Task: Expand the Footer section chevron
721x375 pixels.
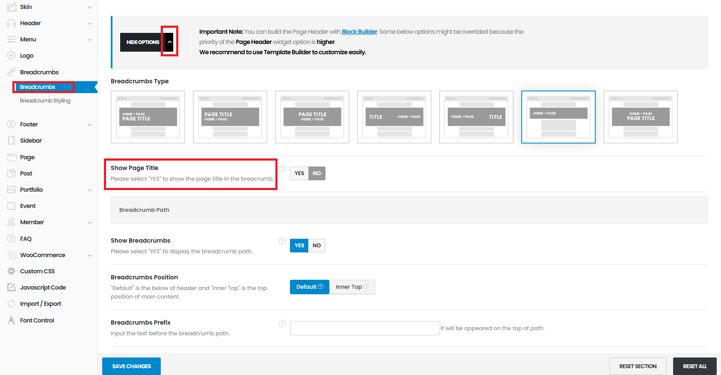Action: [x=89, y=125]
